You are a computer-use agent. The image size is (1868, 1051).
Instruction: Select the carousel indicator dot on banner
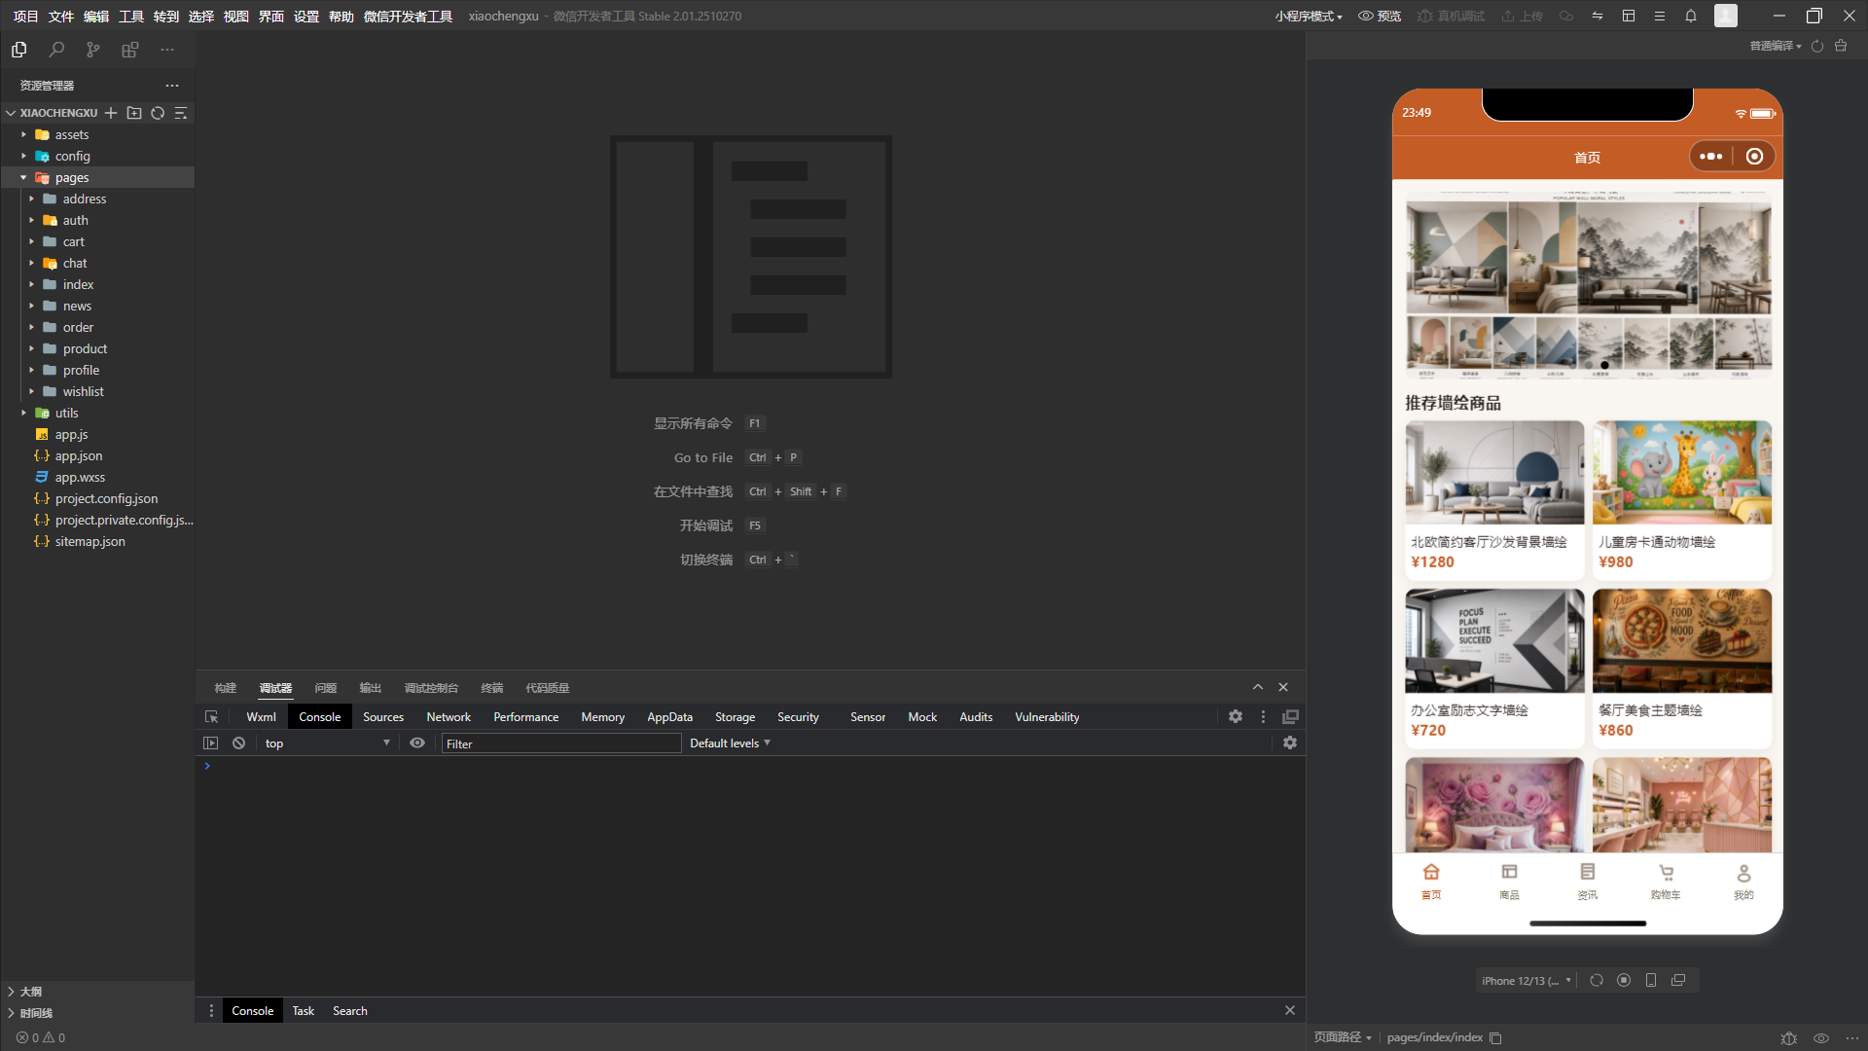(x=1604, y=366)
